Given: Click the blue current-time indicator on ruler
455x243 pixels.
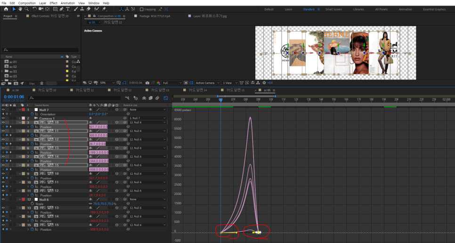Looking at the screenshot, I should pos(220,100).
